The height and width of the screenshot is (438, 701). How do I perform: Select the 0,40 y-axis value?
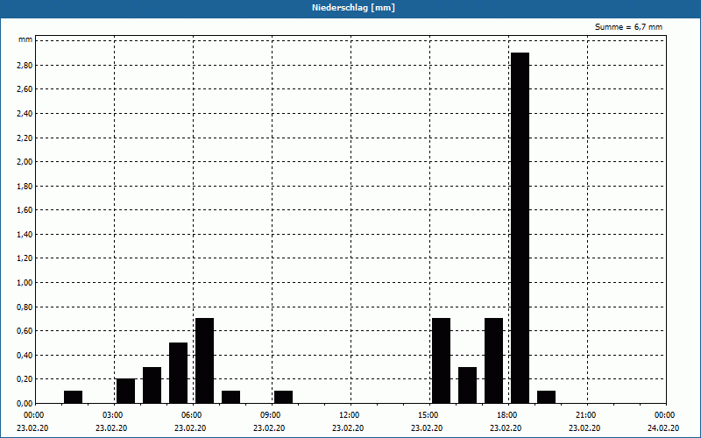(x=25, y=356)
